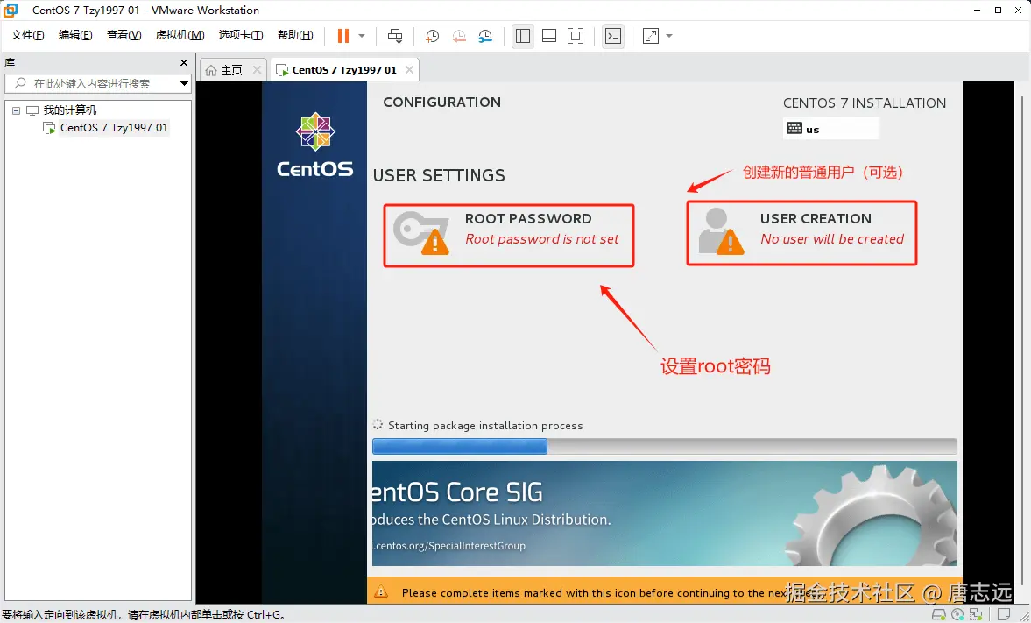Switch to the CentOS 7 Tzy1997 01 tab

pos(344,70)
